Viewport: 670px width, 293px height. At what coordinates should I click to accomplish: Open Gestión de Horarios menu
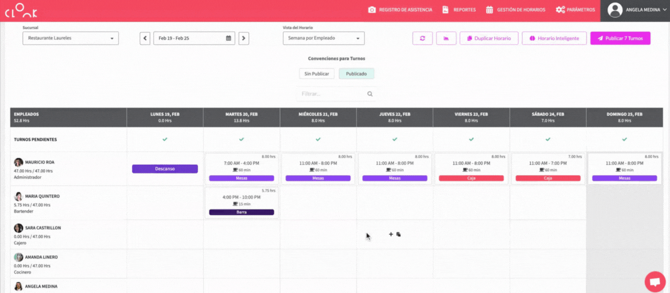coord(516,10)
